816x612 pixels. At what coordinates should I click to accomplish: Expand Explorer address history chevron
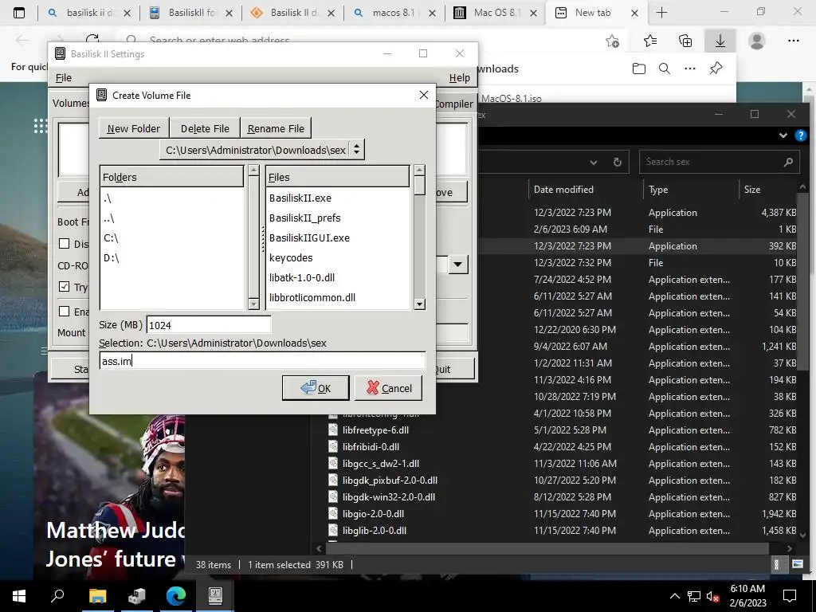click(x=593, y=163)
